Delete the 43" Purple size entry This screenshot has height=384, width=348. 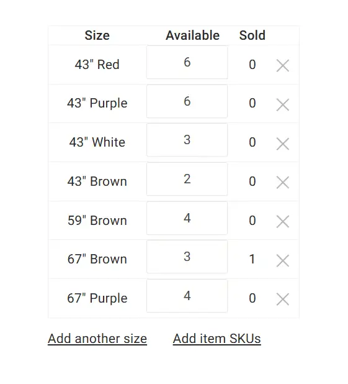(282, 104)
